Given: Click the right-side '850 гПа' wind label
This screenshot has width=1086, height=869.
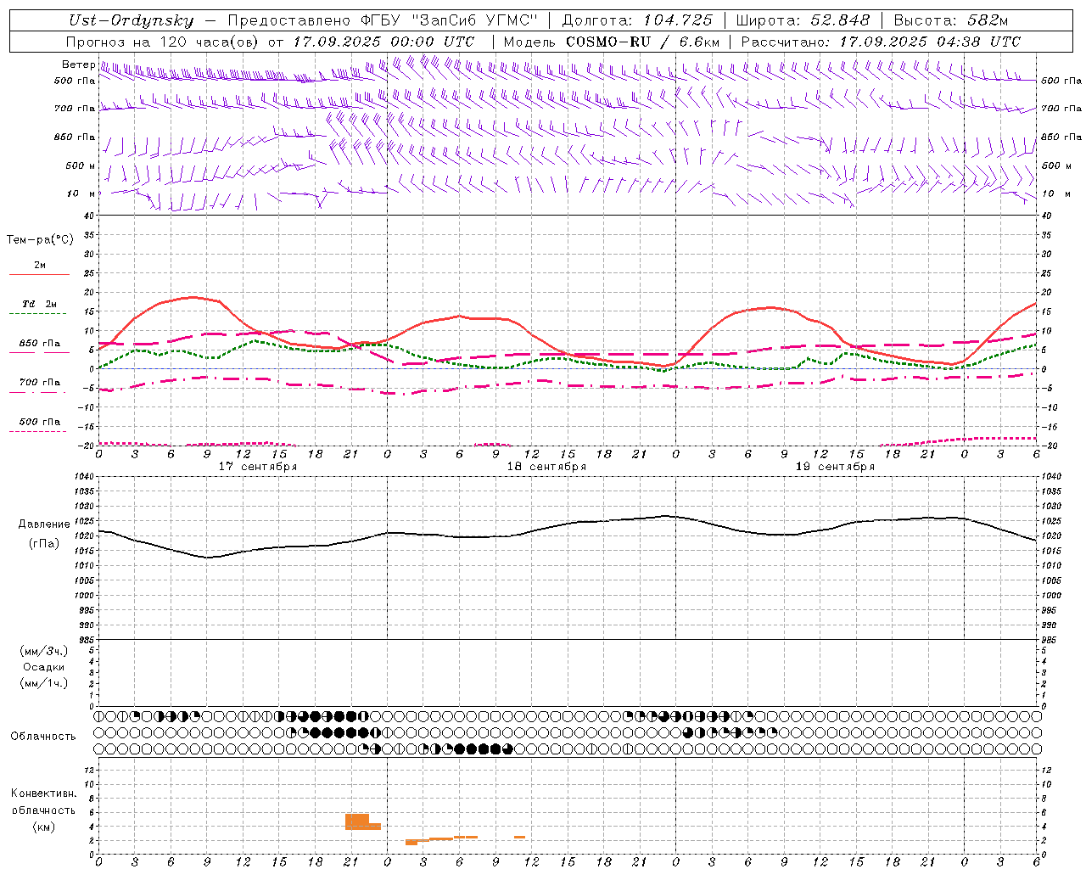Looking at the screenshot, I should (1061, 137).
